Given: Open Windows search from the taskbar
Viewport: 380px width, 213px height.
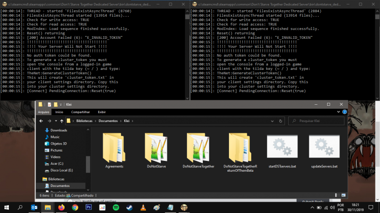Looking at the screenshot, I should tap(20, 208).
